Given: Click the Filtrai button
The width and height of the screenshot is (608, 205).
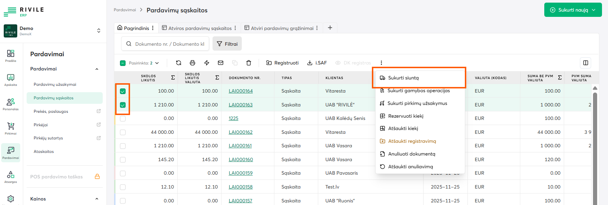Looking at the screenshot, I should [x=227, y=44].
